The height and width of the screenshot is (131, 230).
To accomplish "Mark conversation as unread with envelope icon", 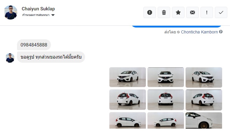I will click(x=193, y=12).
